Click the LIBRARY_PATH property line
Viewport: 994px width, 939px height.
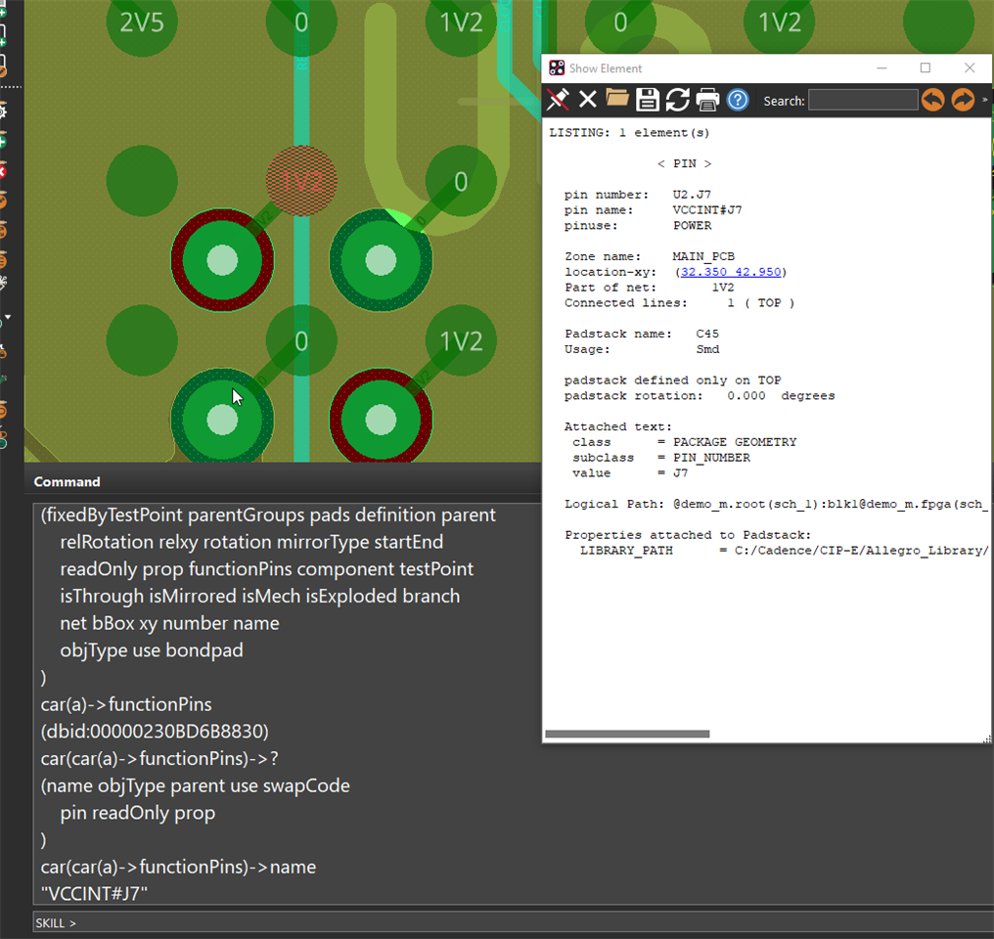point(785,551)
